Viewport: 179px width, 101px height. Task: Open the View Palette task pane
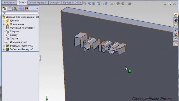tap(176, 29)
